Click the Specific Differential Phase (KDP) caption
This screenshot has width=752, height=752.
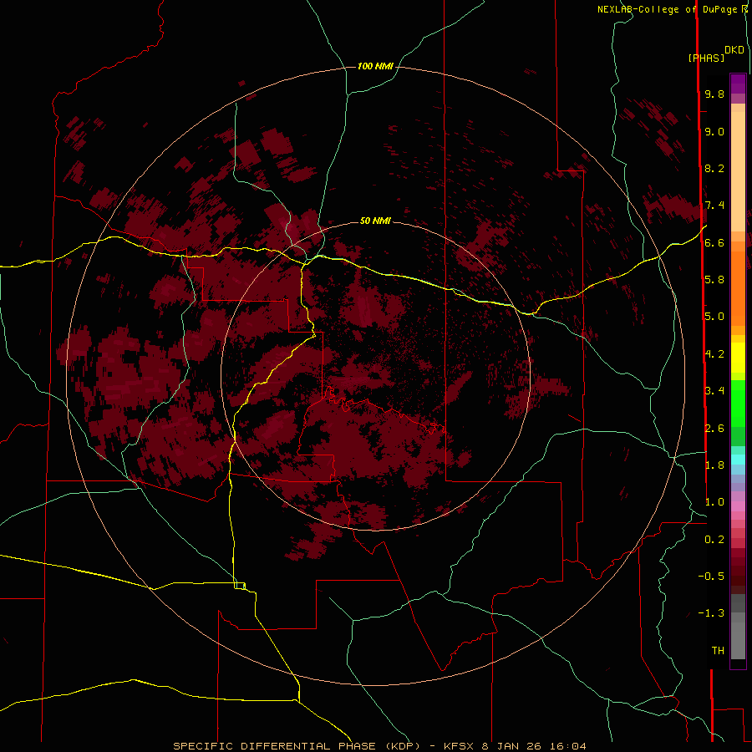pyautogui.click(x=379, y=746)
